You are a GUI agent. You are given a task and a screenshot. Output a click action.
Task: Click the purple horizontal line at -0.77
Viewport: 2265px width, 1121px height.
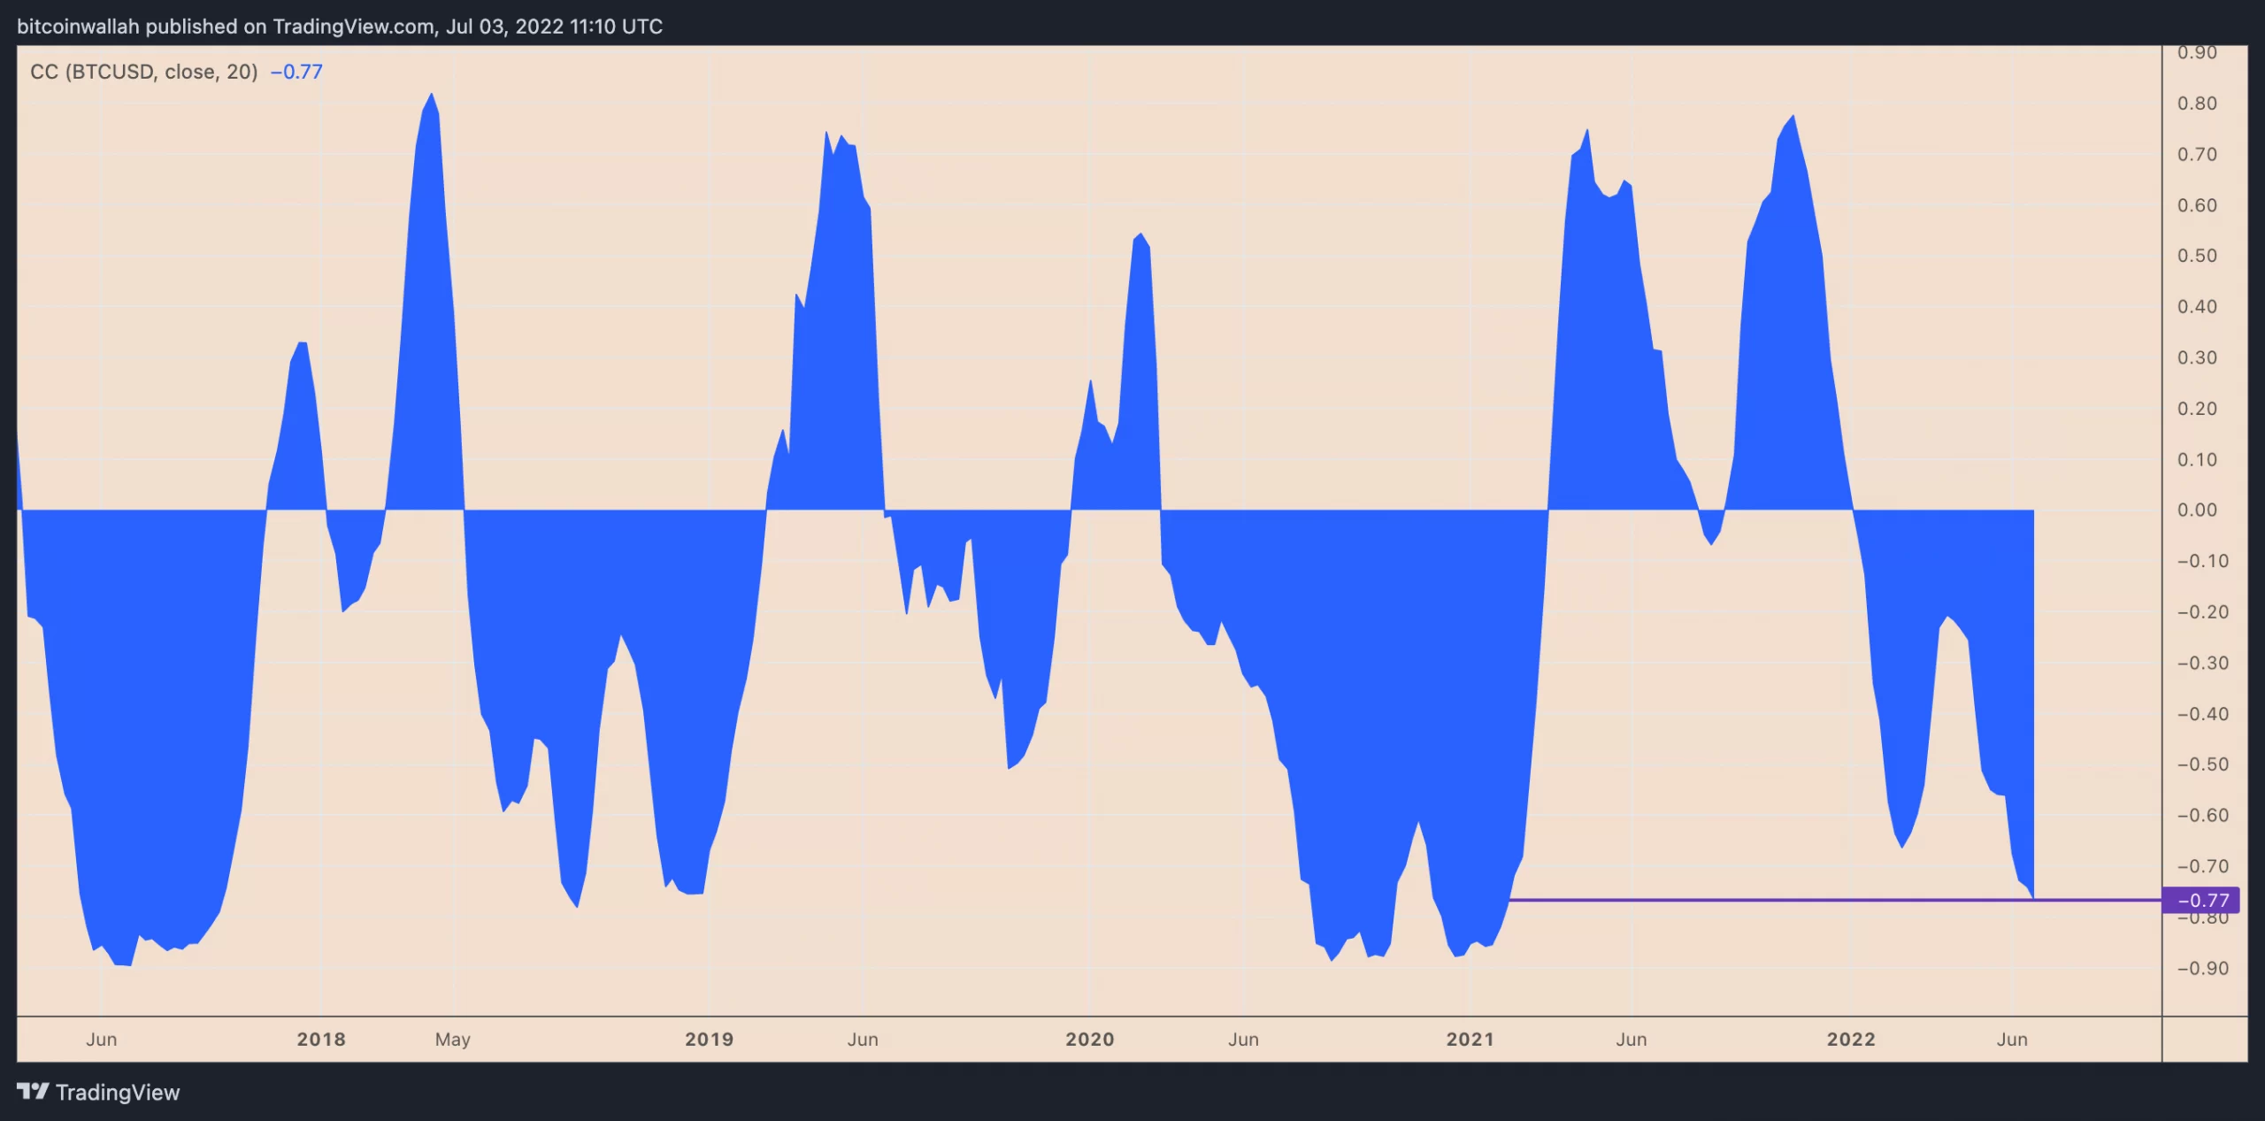1770,900
